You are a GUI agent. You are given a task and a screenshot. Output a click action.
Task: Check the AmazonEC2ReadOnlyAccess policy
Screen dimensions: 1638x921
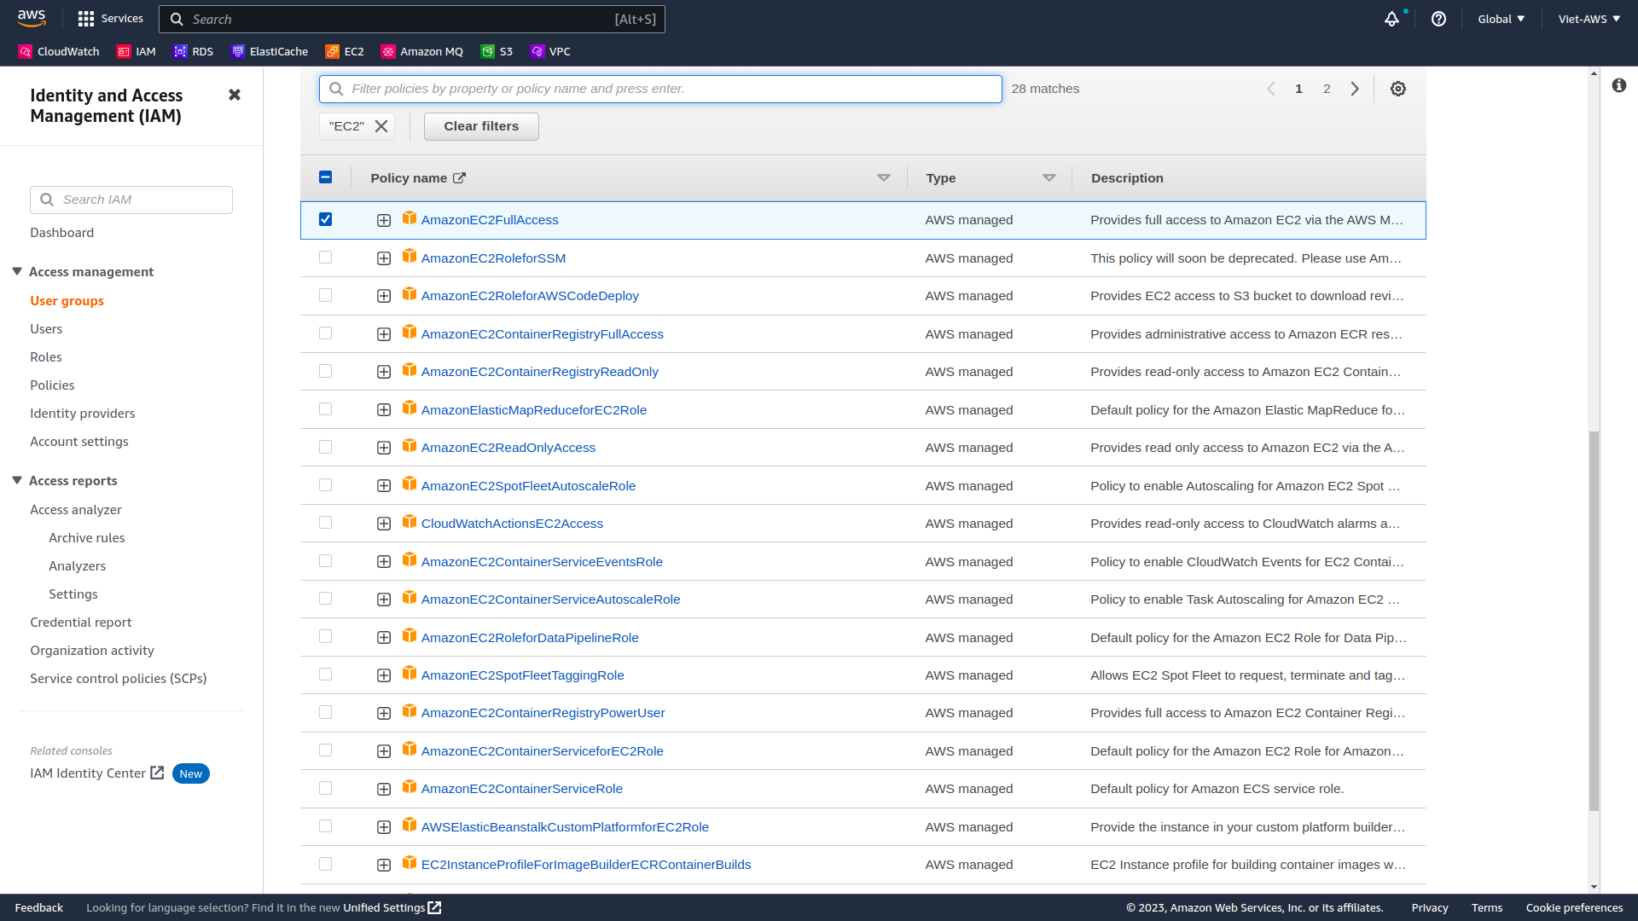tap(325, 447)
